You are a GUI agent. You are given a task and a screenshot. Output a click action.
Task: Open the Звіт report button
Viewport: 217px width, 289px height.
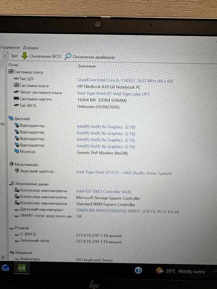pos(10,56)
